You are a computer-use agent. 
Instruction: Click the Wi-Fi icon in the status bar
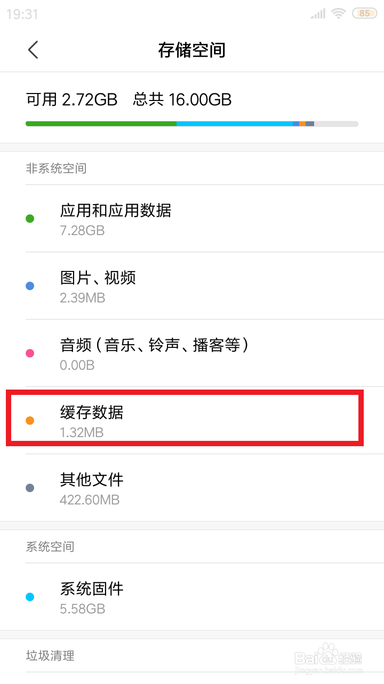tap(339, 13)
